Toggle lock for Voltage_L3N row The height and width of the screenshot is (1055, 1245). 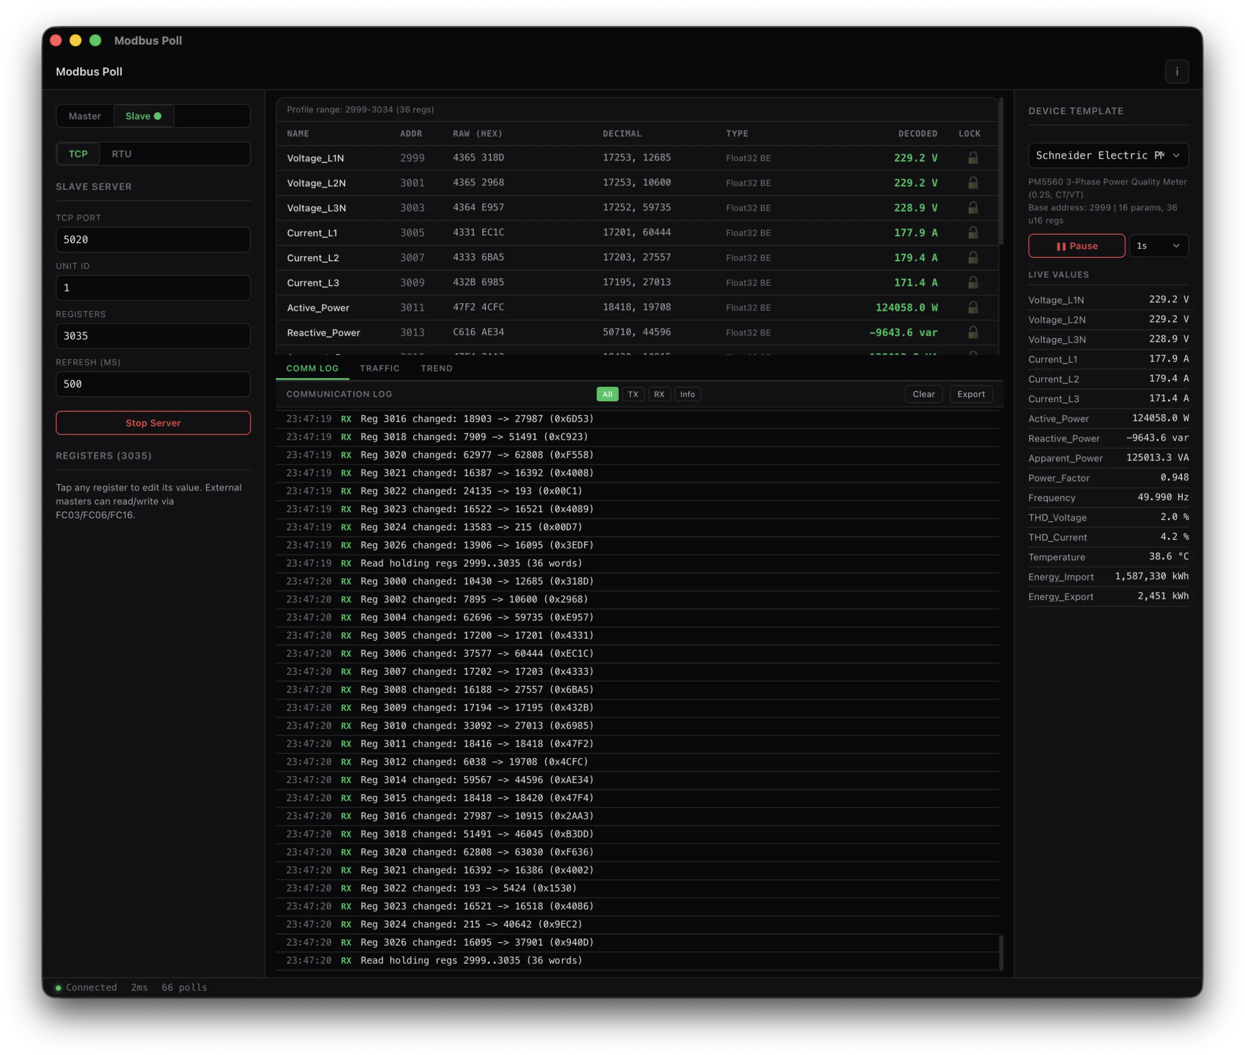[973, 207]
